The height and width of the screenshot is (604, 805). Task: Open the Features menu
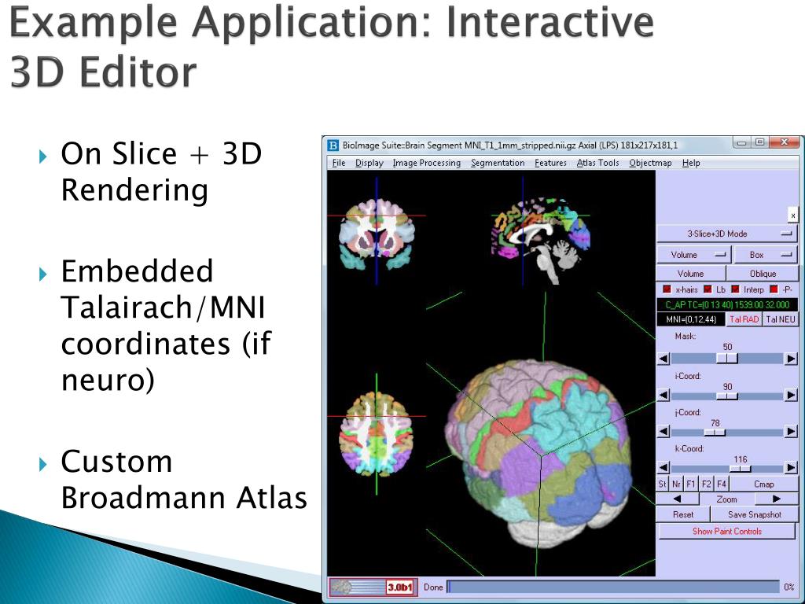point(550,163)
